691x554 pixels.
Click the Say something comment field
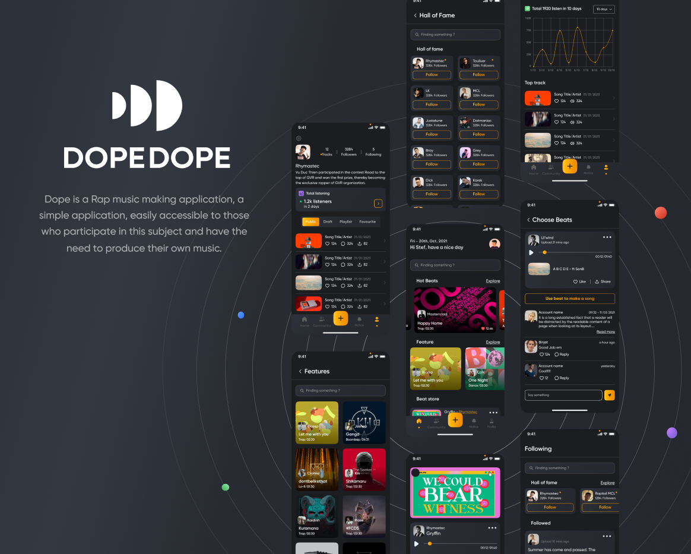click(x=563, y=395)
